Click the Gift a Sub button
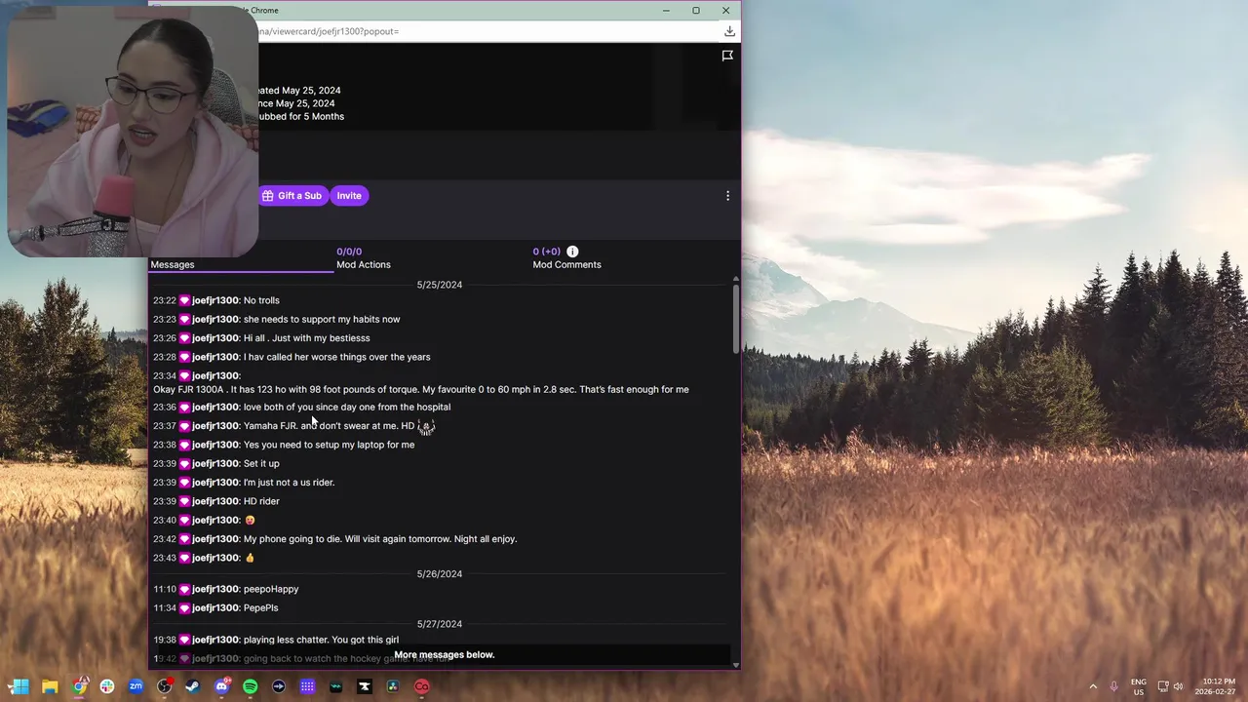This screenshot has height=702, width=1248. [292, 196]
